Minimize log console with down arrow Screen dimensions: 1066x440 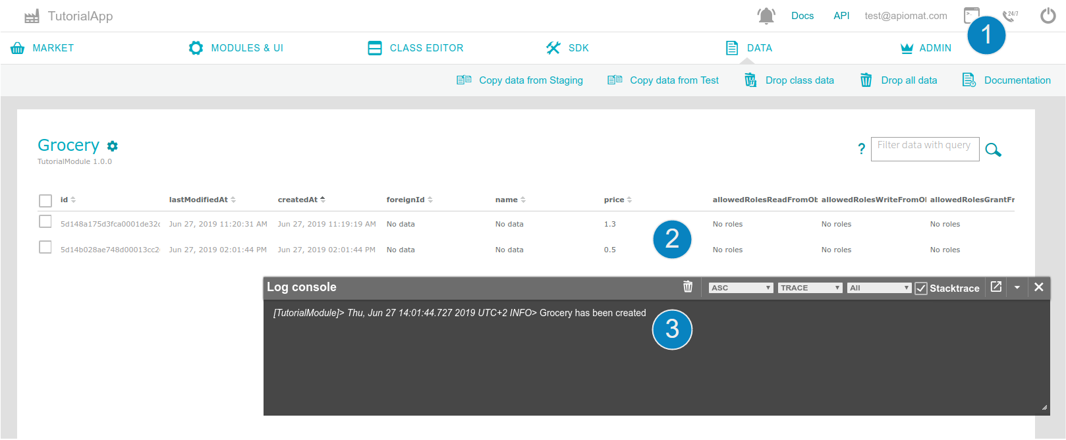click(x=1017, y=287)
